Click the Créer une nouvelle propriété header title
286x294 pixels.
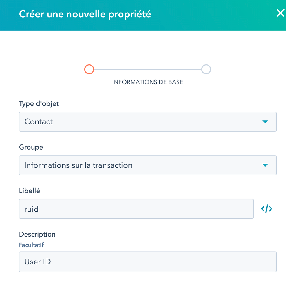pos(85,14)
